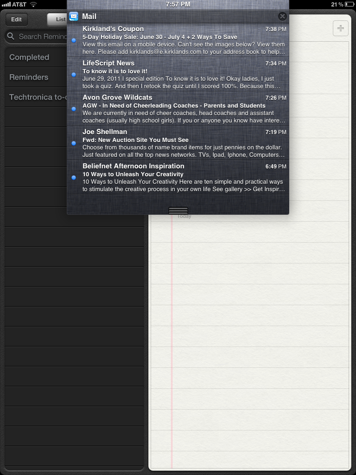Clear Mail notifications with the X button

(282, 17)
